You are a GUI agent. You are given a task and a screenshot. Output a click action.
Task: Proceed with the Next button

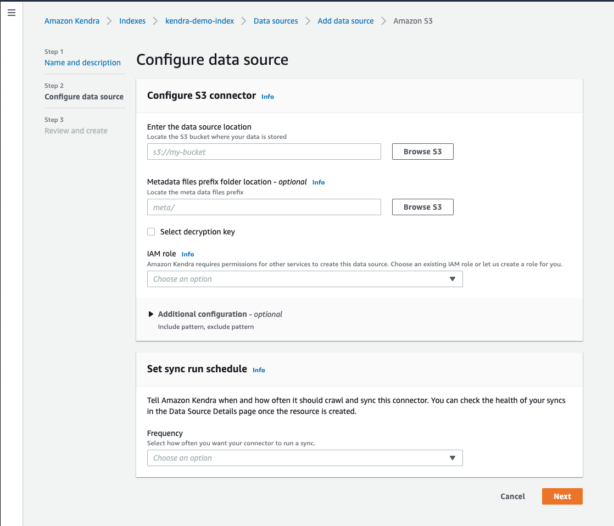pos(562,496)
